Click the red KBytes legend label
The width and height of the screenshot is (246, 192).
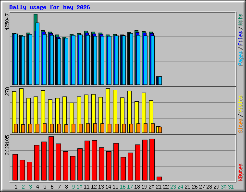pos(241,172)
